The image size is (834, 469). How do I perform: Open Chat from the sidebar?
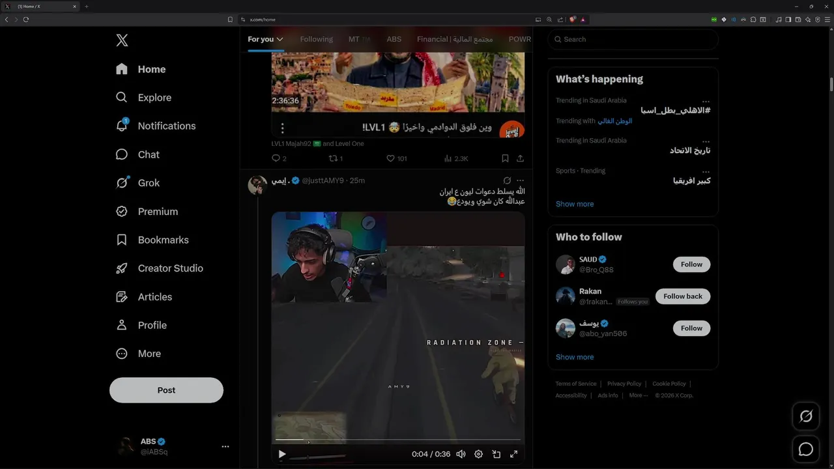[137, 154]
